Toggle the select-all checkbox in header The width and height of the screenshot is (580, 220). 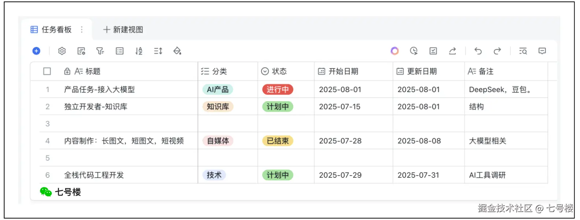click(x=47, y=71)
